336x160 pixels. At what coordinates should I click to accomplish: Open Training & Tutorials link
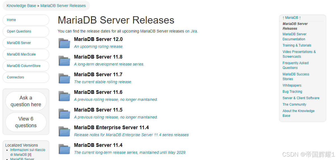click(297, 45)
